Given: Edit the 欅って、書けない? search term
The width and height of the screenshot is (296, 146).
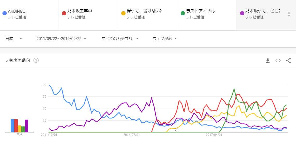Looking at the screenshot, I should point(144,11).
